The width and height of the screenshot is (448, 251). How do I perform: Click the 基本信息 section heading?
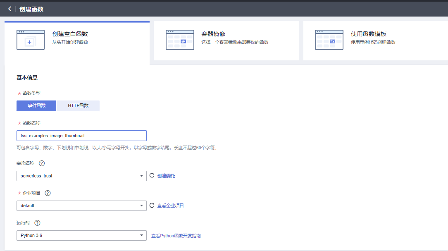point(27,77)
